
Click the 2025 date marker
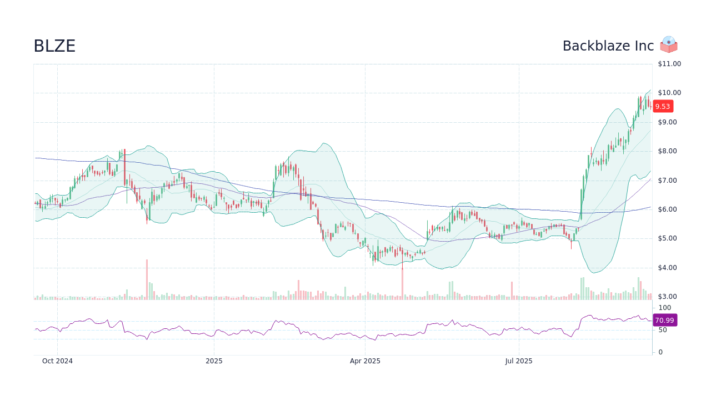(214, 361)
